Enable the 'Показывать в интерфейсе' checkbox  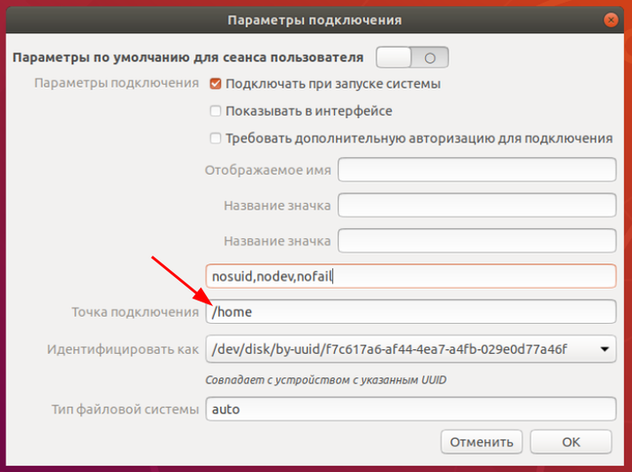(215, 111)
